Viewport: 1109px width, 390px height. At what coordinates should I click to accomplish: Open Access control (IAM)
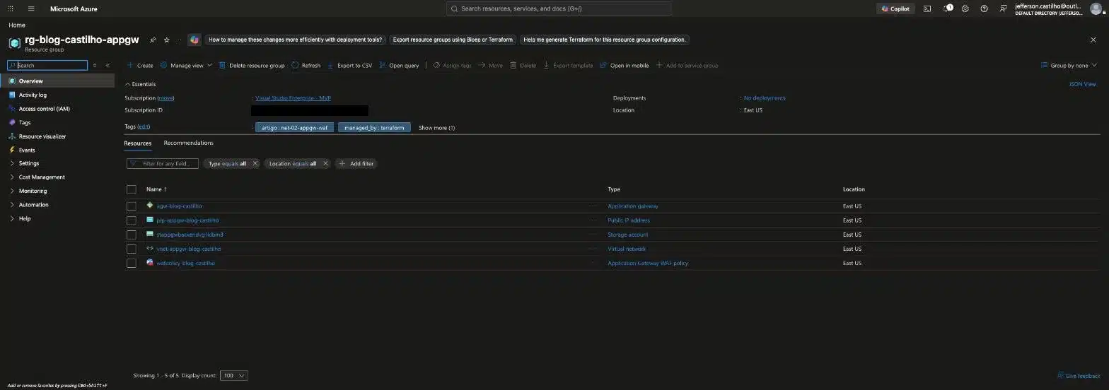point(44,109)
